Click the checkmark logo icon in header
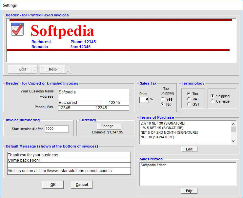 pos(17,29)
